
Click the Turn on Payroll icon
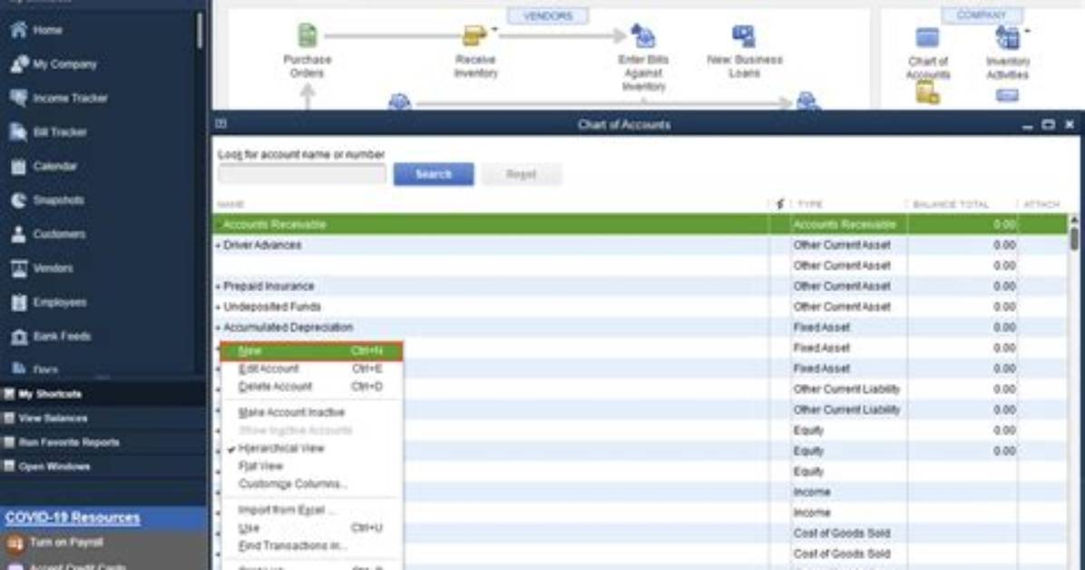(15, 544)
